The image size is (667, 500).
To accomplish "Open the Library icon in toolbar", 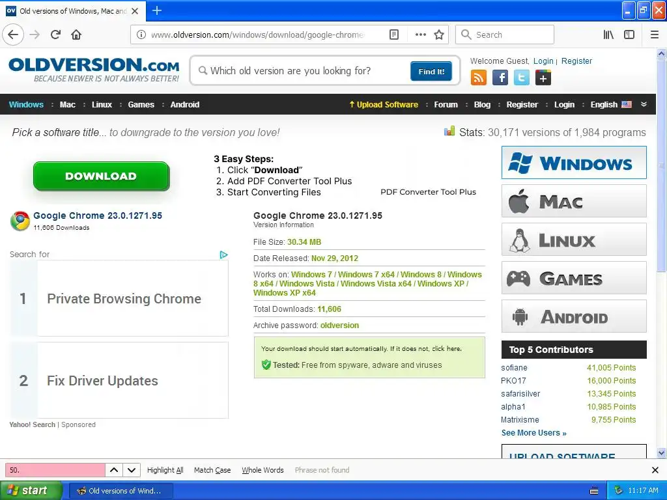I will pyautogui.click(x=608, y=35).
